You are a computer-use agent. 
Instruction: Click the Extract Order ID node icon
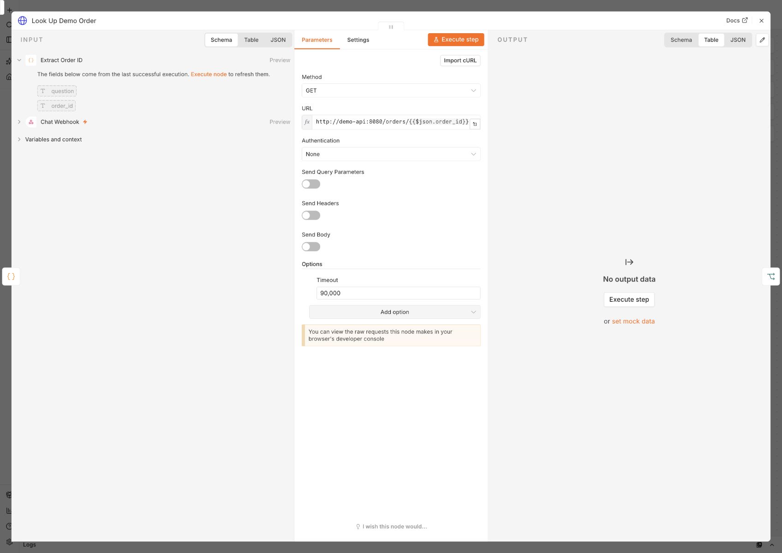(31, 60)
